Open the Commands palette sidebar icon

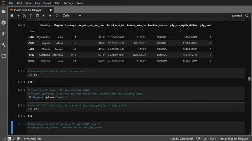coord(4,34)
